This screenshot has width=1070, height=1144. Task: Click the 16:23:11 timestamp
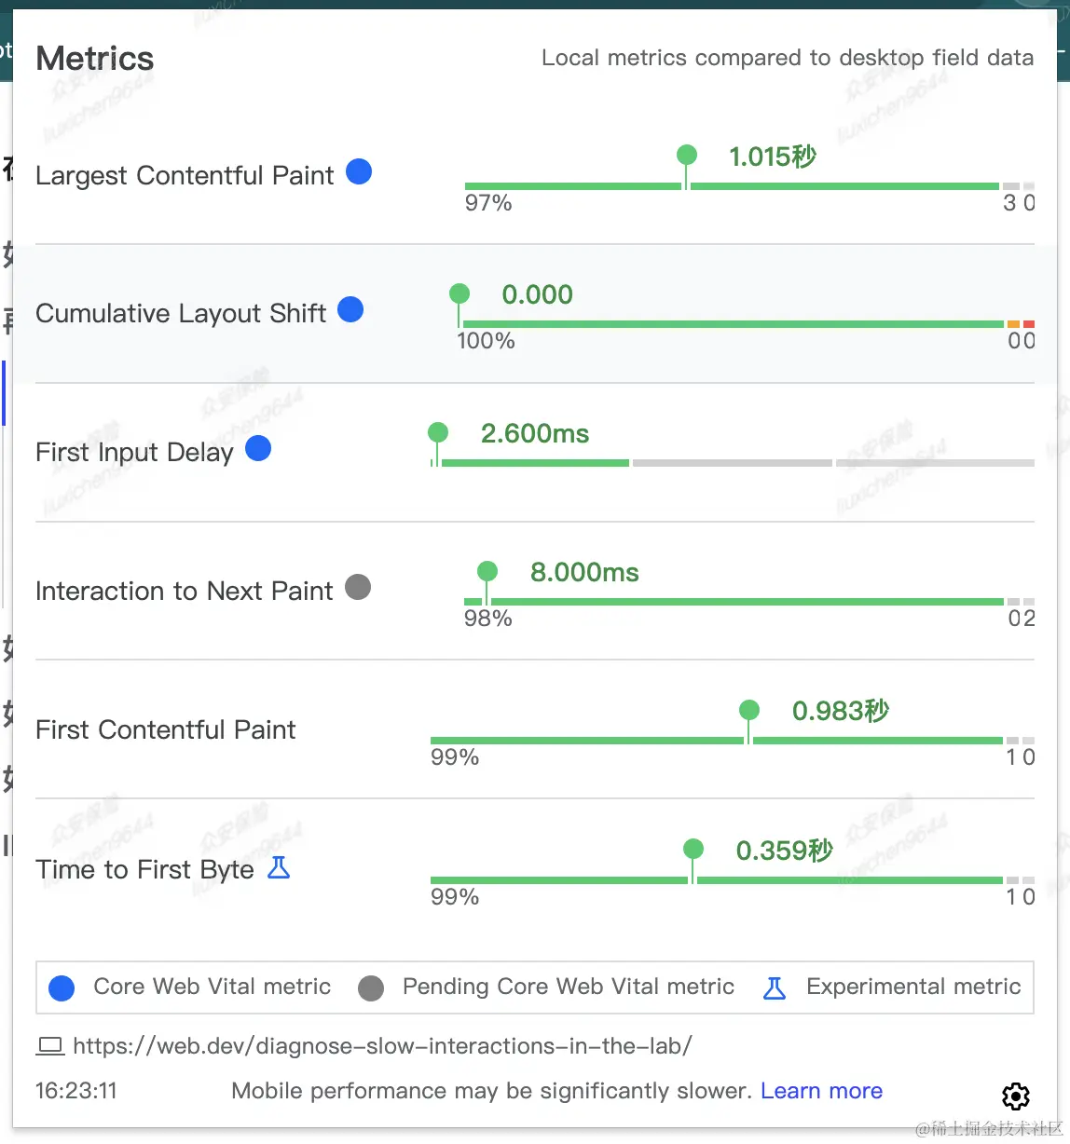coord(75,1091)
